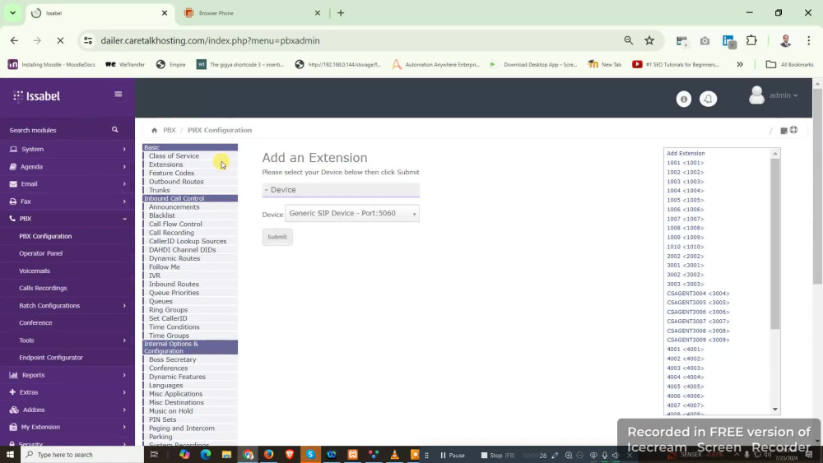Expand the Reports sidebar menu
The height and width of the screenshot is (463, 823).
[67, 375]
